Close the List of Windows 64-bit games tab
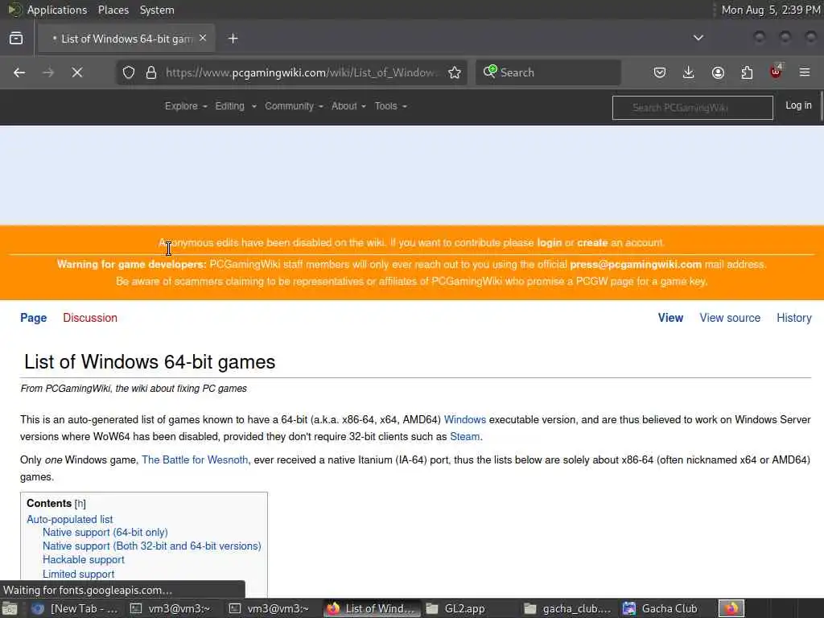 (x=203, y=38)
